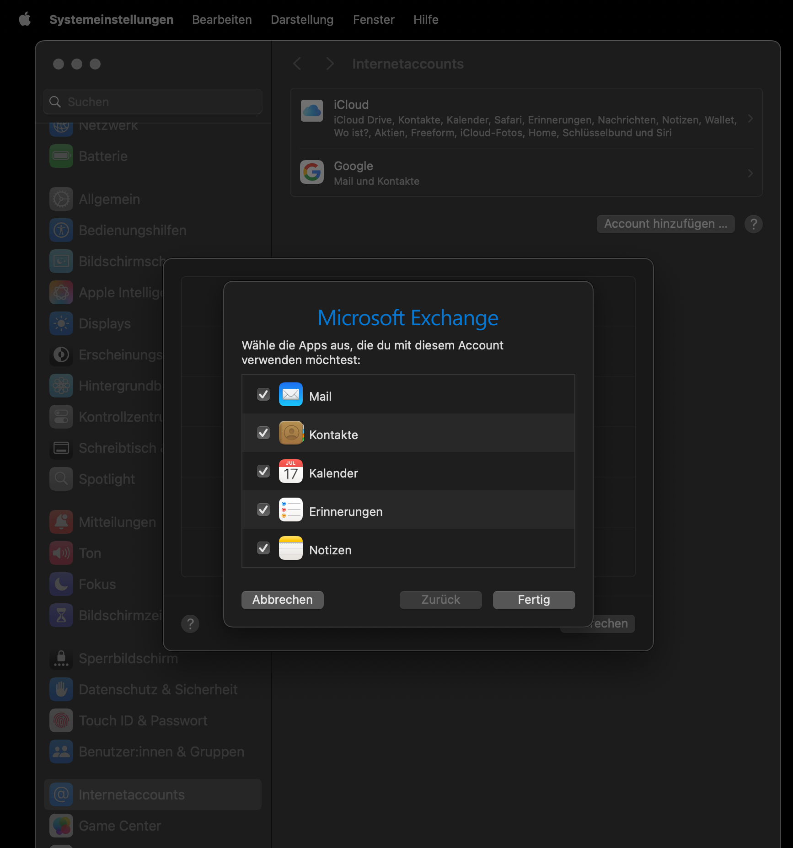Open Kontrollzentrum settings icon

coord(61,417)
